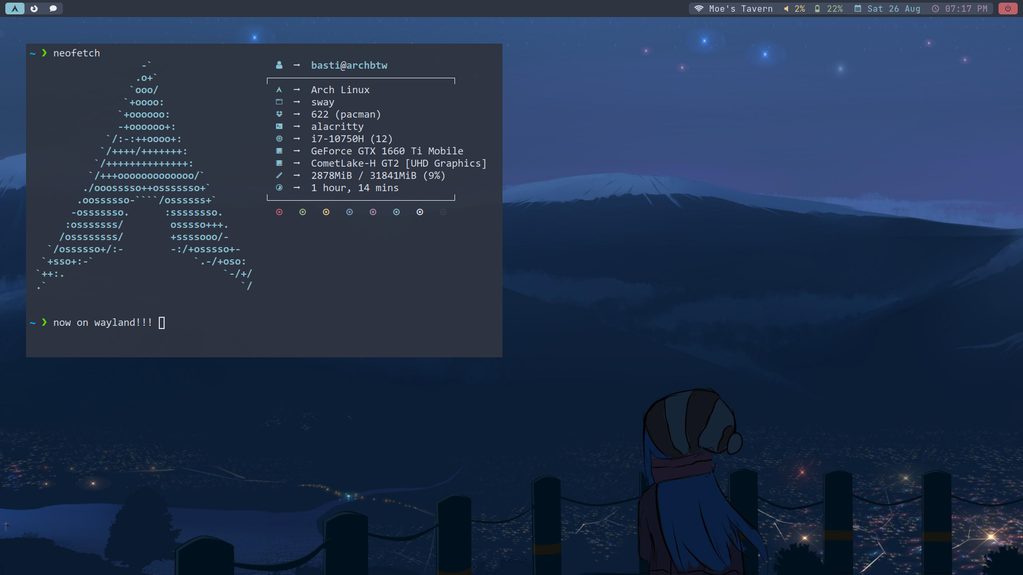
Task: Click the clock icon beside time
Action: point(936,9)
